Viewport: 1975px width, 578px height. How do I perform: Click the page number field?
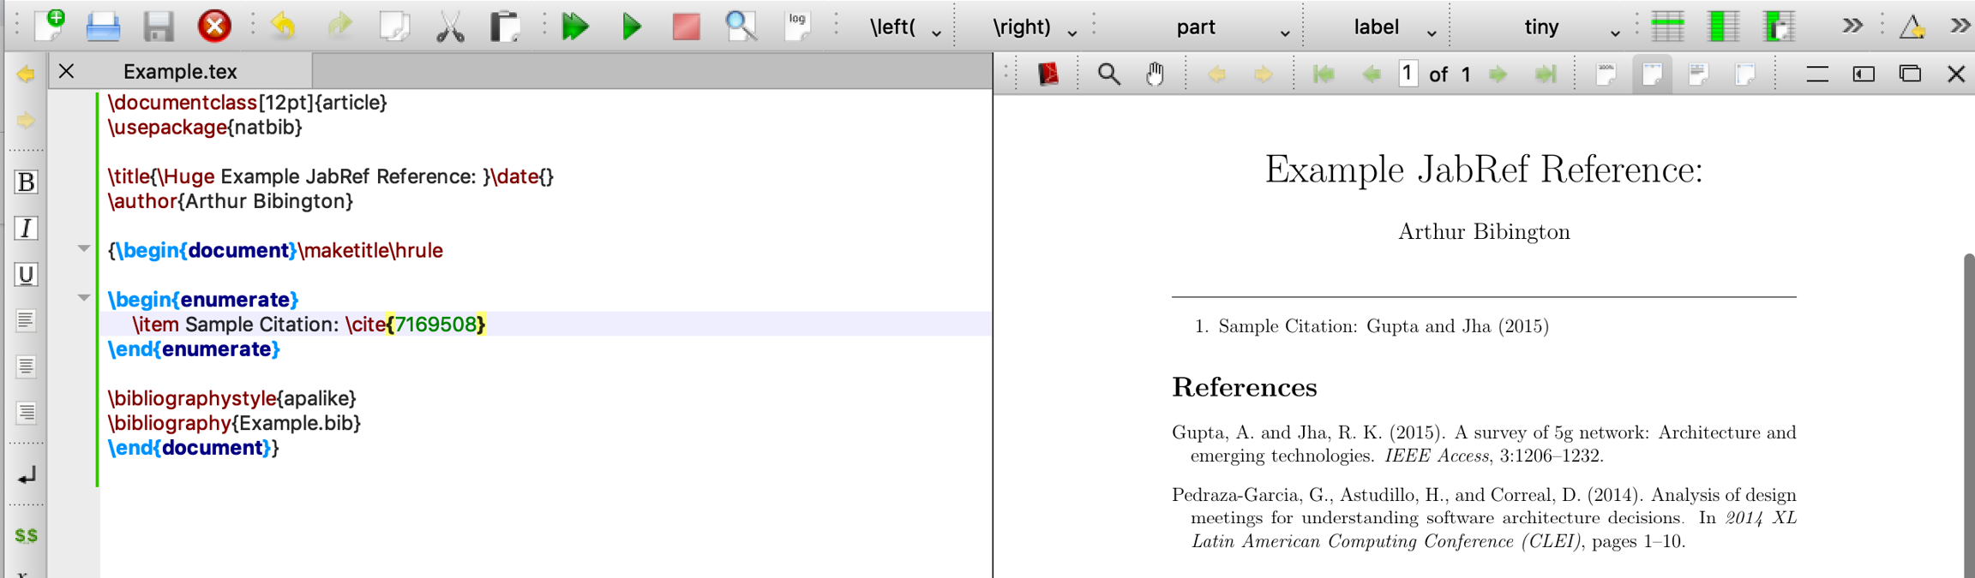point(1407,74)
